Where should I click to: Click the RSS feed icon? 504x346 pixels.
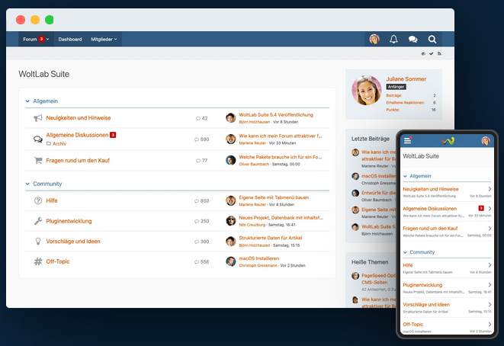click(x=439, y=53)
